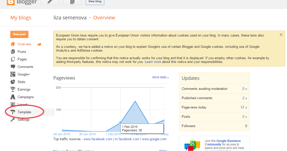The image size is (287, 151).
Task: Open Campaigns in the sidebar
Action: [26, 97]
